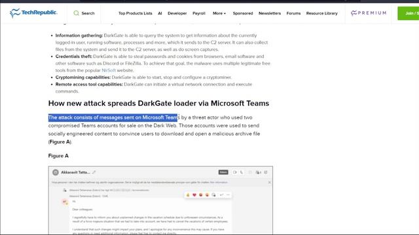Click the Information gathering bullet label
The width and height of the screenshot is (419, 235).
79,35
